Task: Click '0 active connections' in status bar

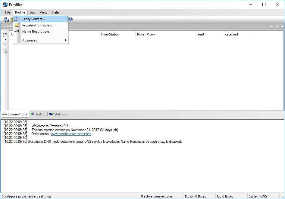Action: pyautogui.click(x=156, y=196)
